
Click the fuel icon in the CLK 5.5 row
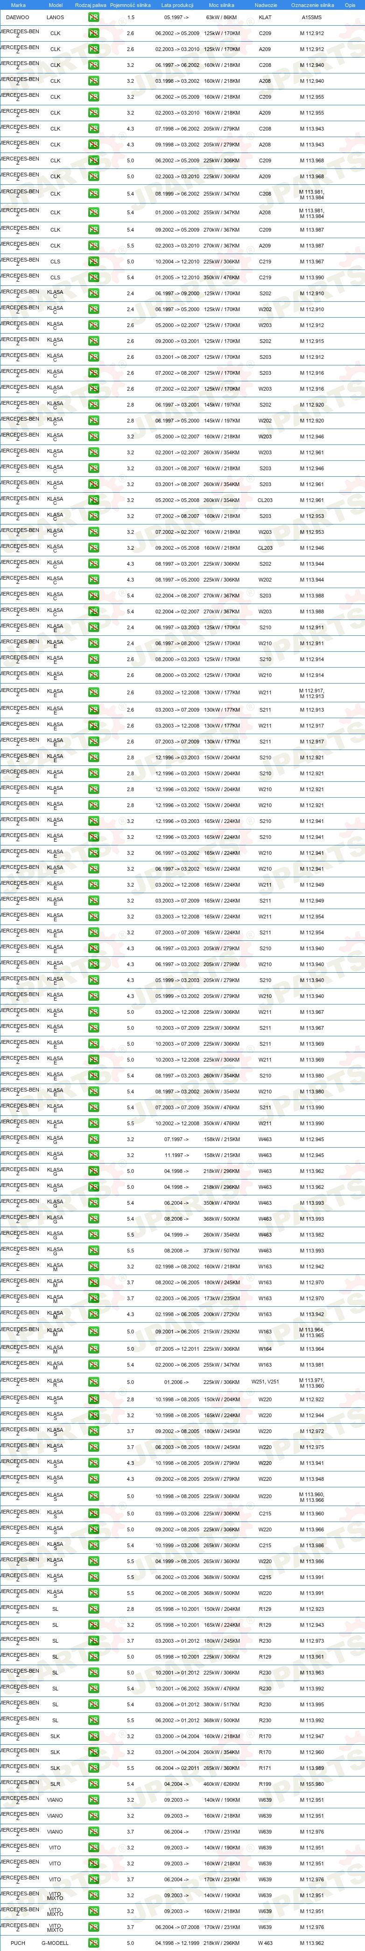coord(93,245)
